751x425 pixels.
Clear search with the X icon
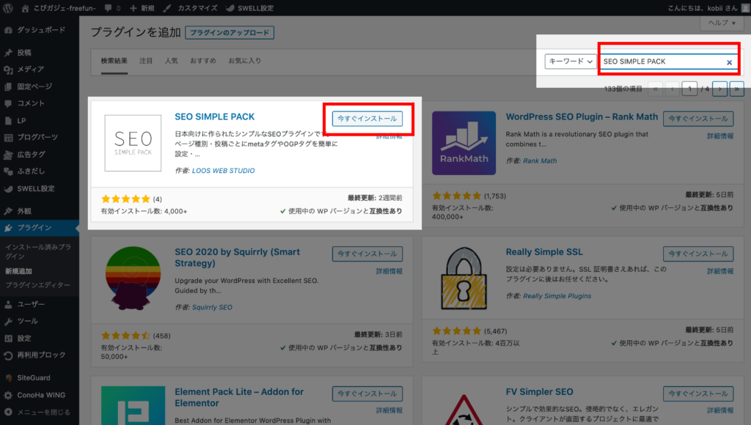coord(730,62)
